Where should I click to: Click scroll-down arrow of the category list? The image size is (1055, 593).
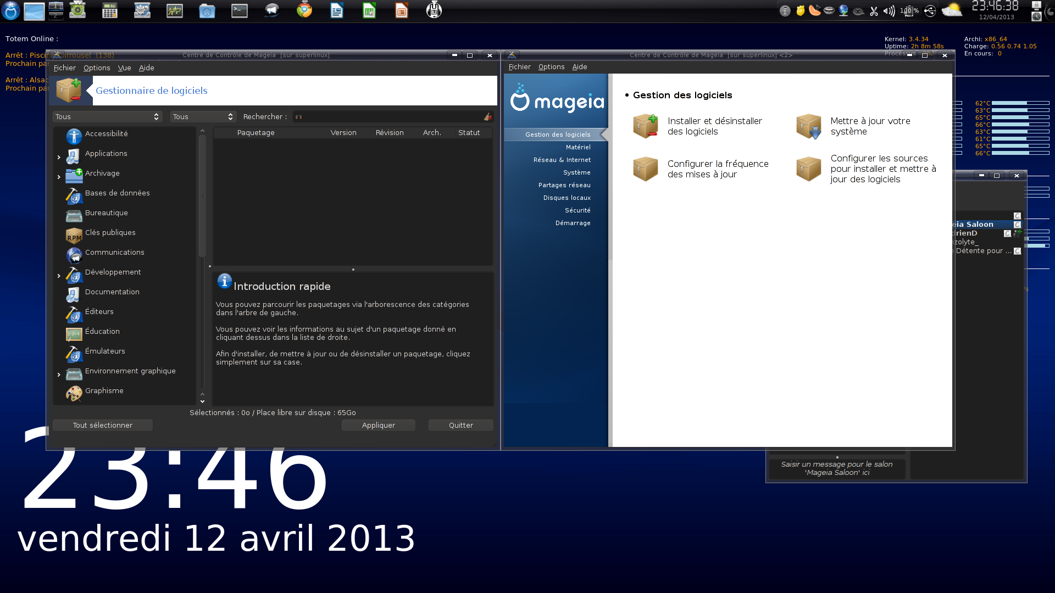(x=202, y=401)
